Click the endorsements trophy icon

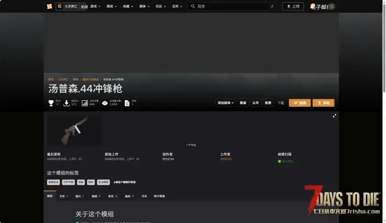pos(51,103)
